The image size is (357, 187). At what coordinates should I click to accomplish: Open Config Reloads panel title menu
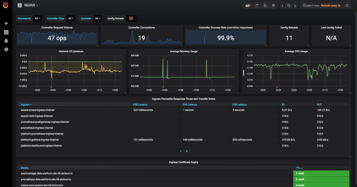[289, 28]
